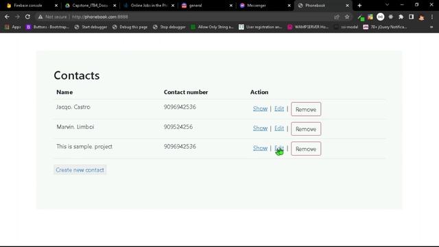The width and height of the screenshot is (439, 247).
Task: Click Create new contact link
Action: coord(80,170)
